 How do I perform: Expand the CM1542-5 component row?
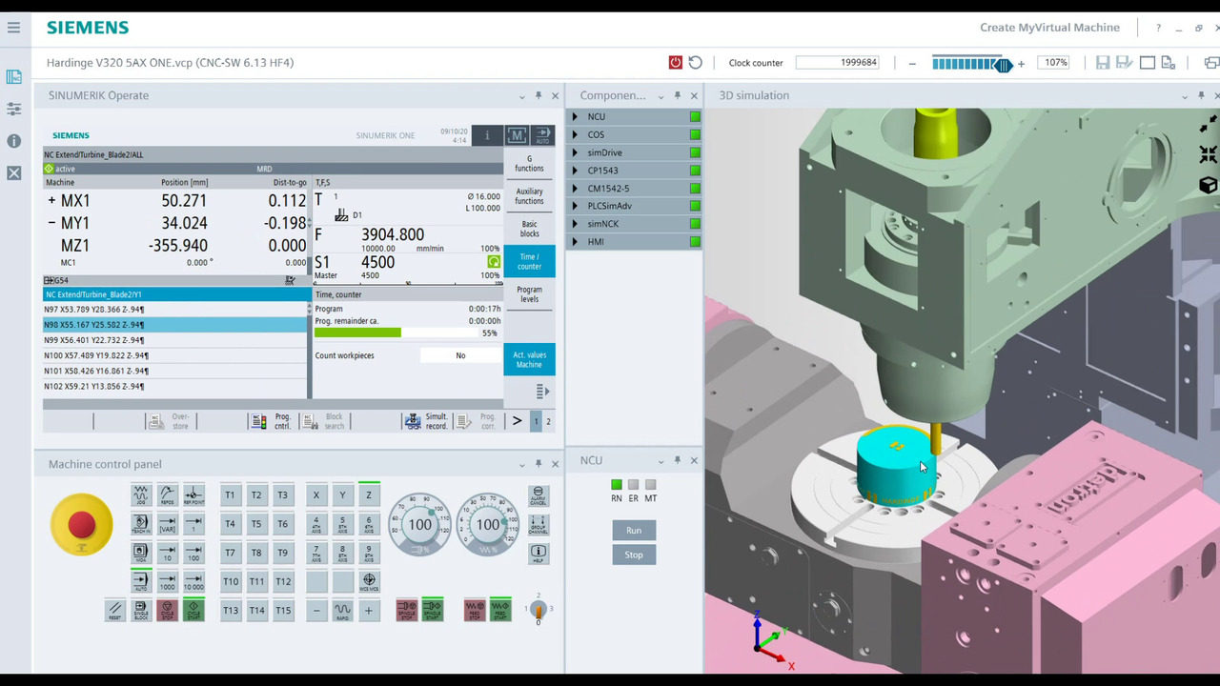(575, 188)
